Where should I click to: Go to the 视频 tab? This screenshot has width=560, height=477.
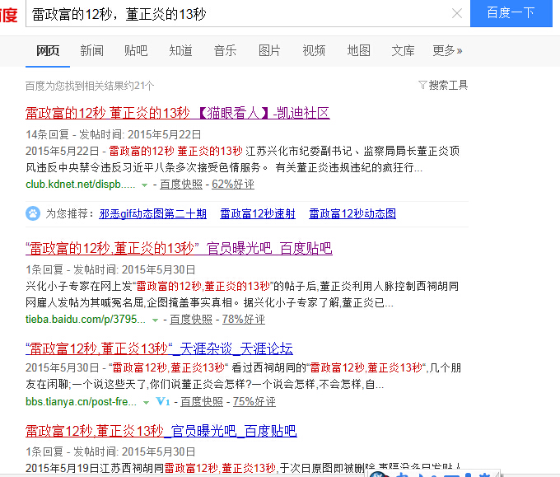[314, 51]
